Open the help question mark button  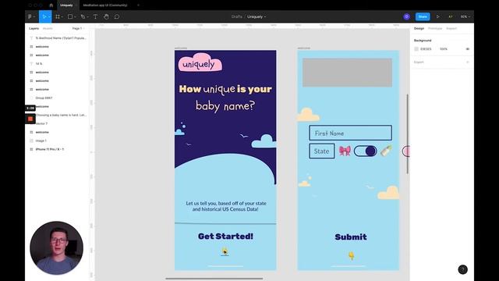coord(462,269)
